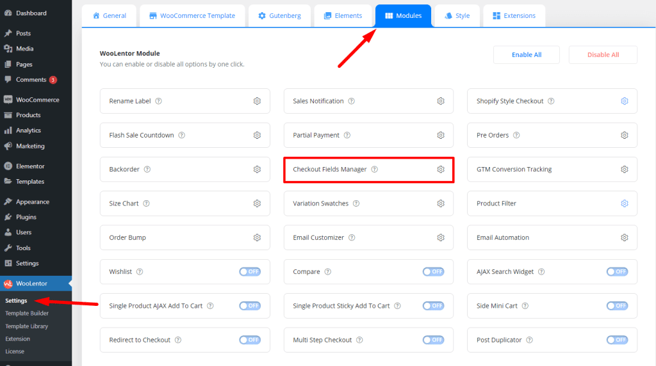Open Order Bump settings gear
656x366 pixels.
click(257, 238)
